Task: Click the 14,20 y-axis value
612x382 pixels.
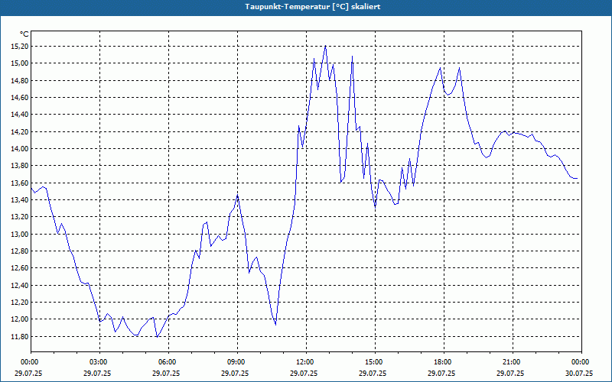Action: (x=20, y=131)
